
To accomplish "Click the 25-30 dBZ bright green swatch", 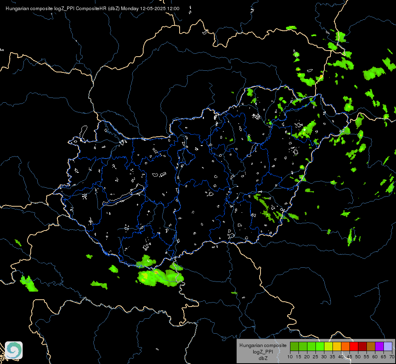I will coord(320,346).
